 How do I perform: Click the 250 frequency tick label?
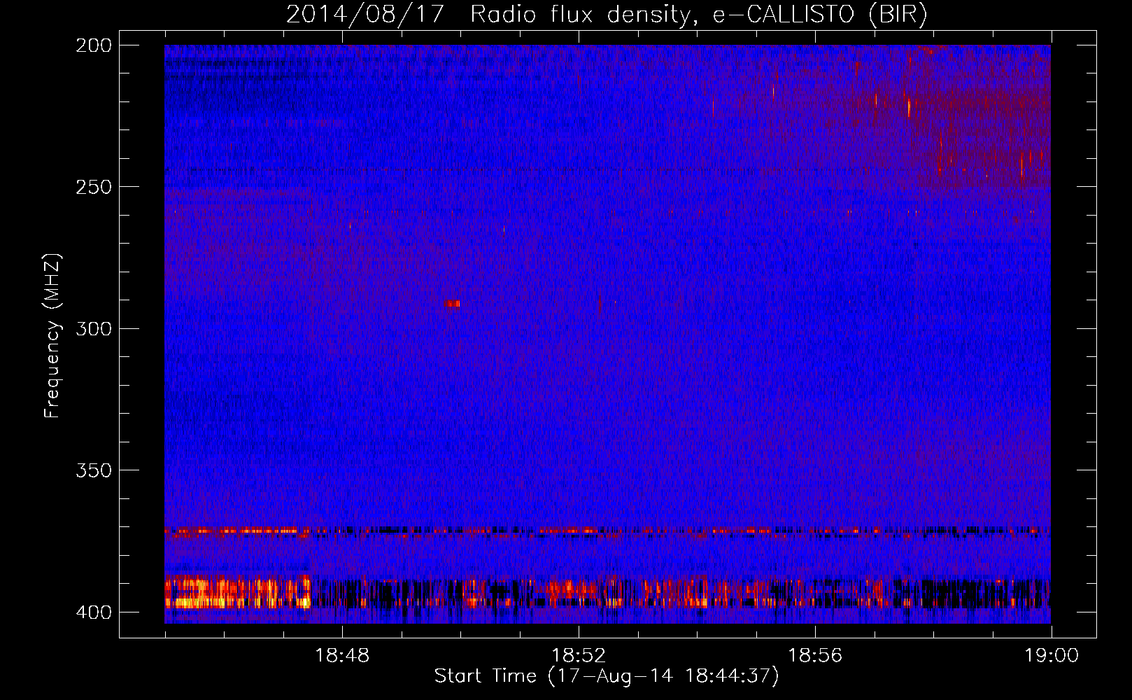click(93, 187)
